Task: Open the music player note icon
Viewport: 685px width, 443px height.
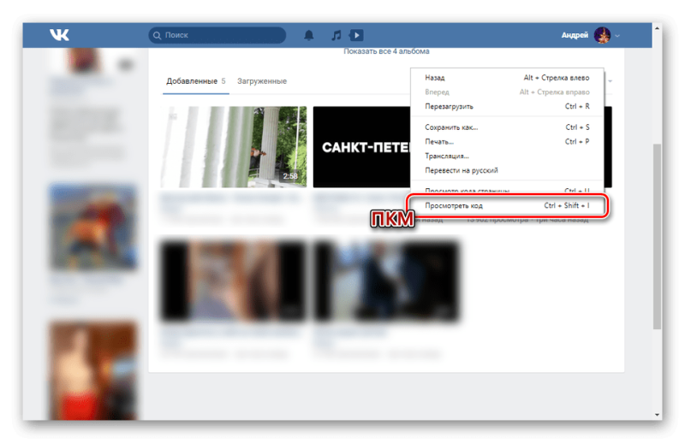Action: (x=336, y=35)
